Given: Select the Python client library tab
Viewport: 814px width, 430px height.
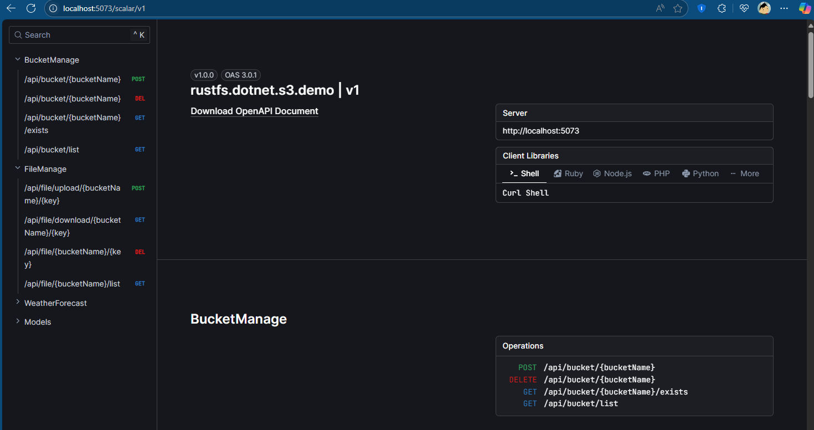Looking at the screenshot, I should point(700,173).
